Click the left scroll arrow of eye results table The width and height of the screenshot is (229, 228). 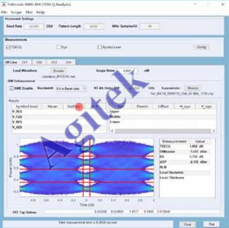click(x=112, y=131)
